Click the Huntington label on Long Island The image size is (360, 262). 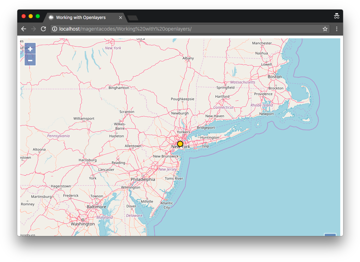click(x=209, y=138)
